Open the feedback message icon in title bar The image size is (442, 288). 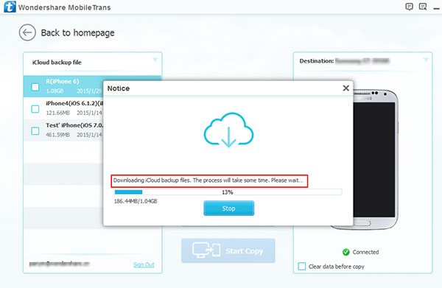pos(423,7)
